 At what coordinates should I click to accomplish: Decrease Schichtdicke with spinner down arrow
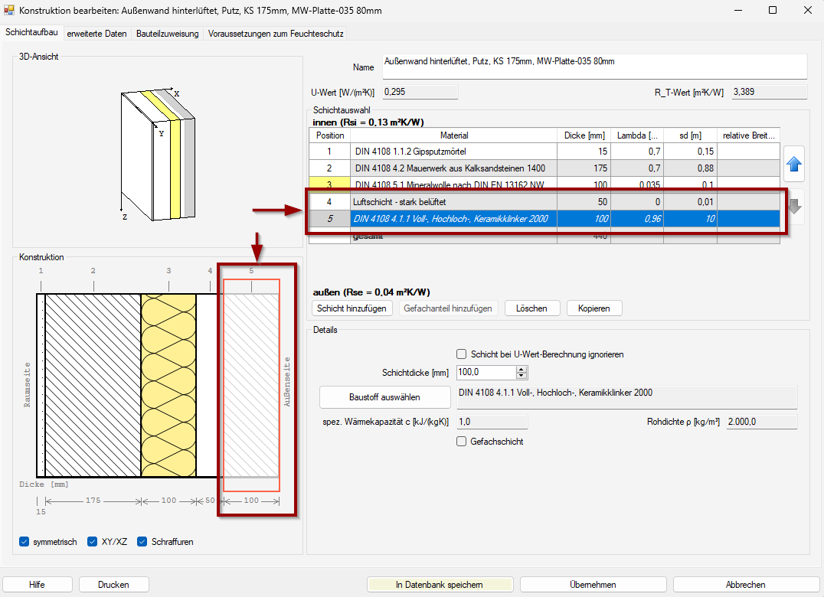pyautogui.click(x=522, y=376)
